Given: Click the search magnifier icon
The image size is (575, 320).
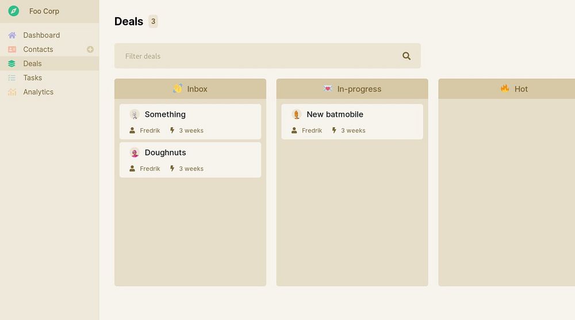Looking at the screenshot, I should click(x=407, y=56).
